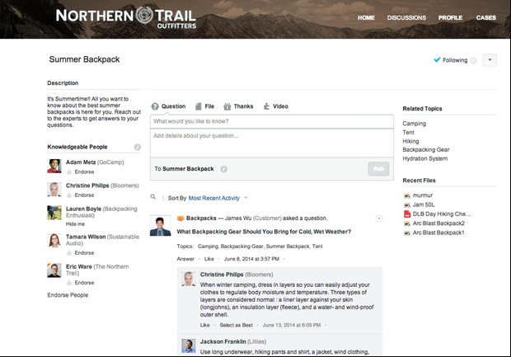Open the June 8, 2014 timestamp link
Screen dimensions: 511x357
pyautogui.click(x=251, y=259)
